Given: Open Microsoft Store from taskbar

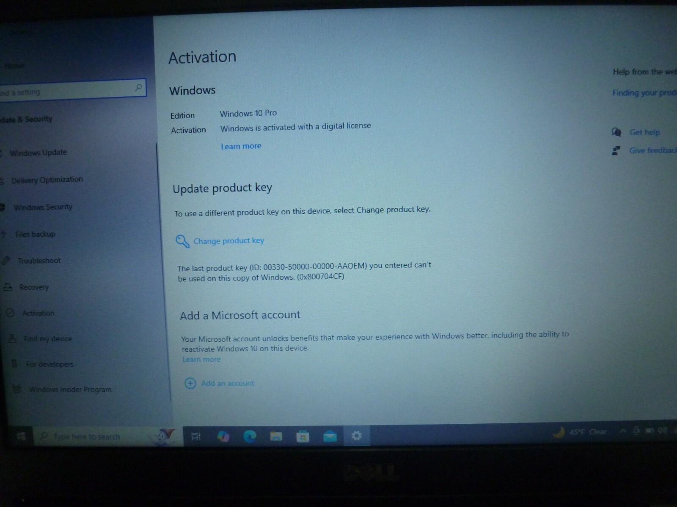Looking at the screenshot, I should pyautogui.click(x=303, y=436).
